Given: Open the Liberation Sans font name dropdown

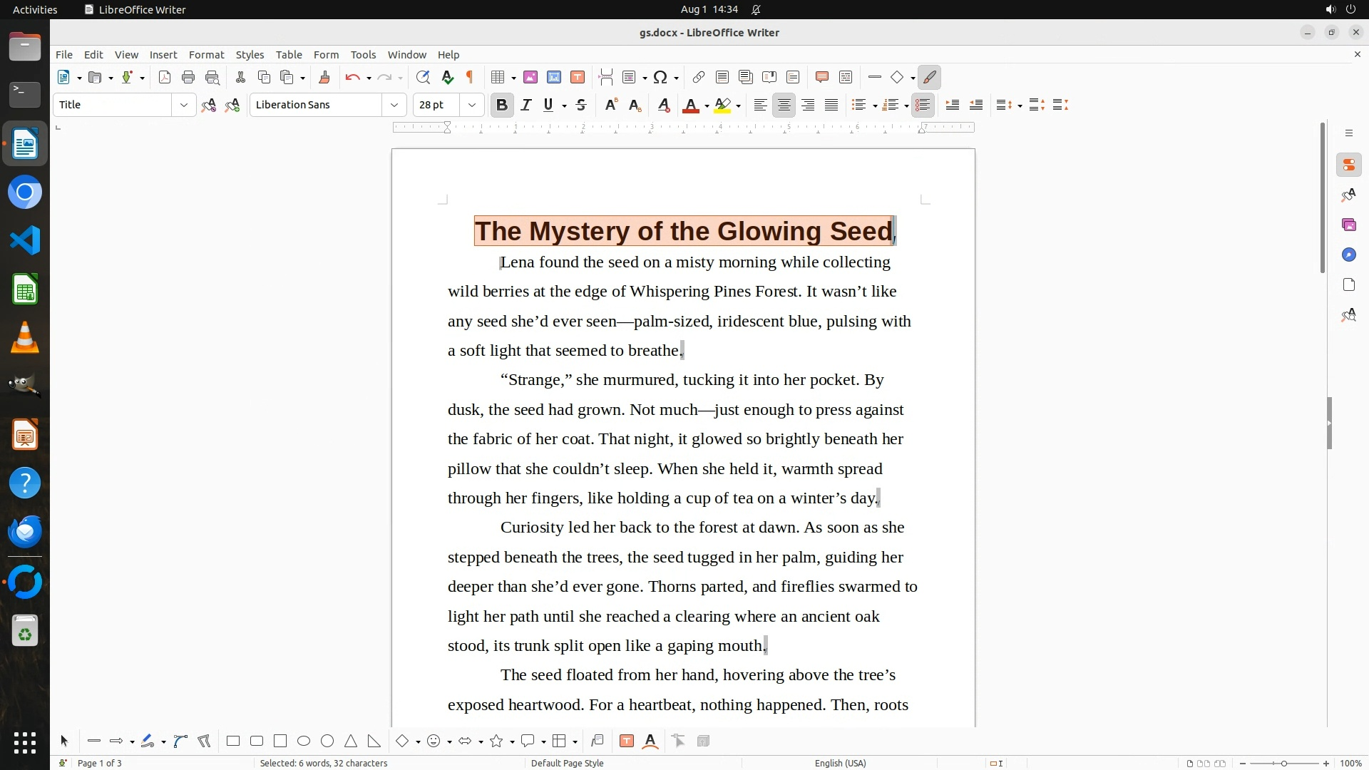Looking at the screenshot, I should 394,106.
